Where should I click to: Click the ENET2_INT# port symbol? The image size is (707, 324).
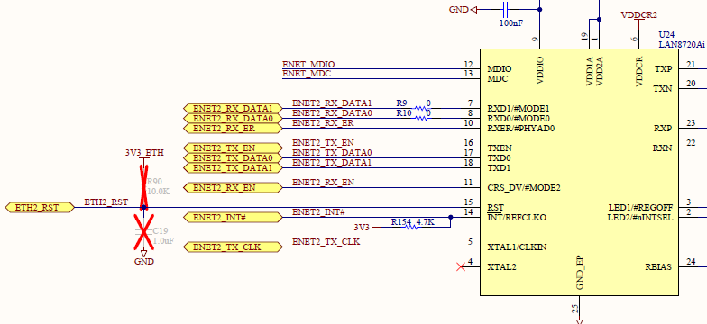233,218
